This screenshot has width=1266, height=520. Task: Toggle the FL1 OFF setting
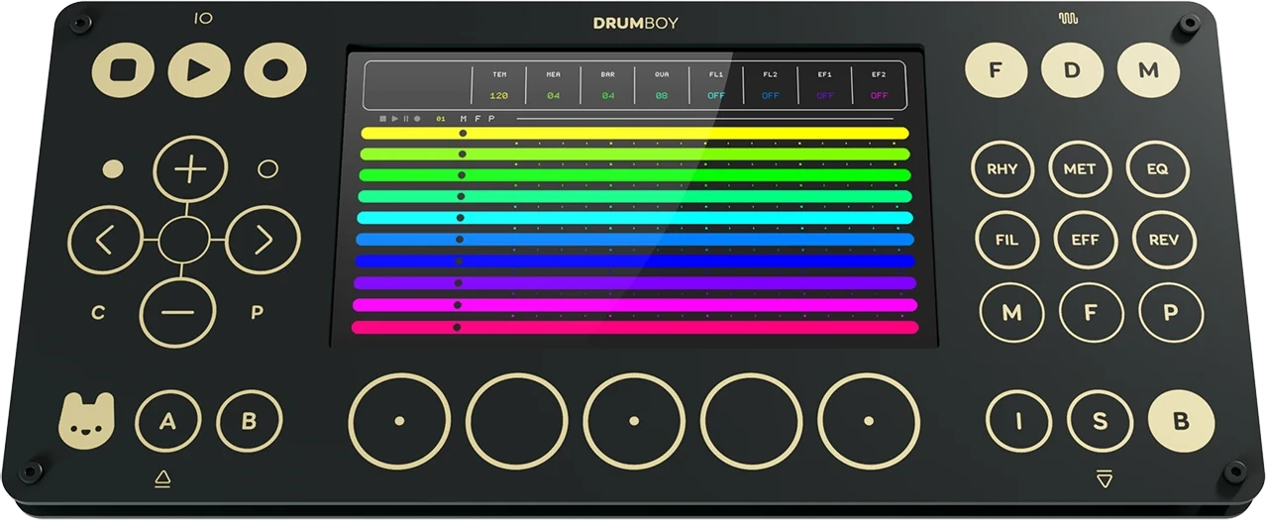click(716, 96)
